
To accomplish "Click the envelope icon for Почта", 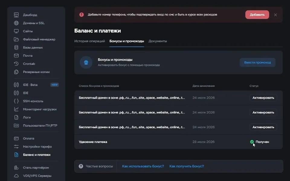I will click(x=16, y=56).
